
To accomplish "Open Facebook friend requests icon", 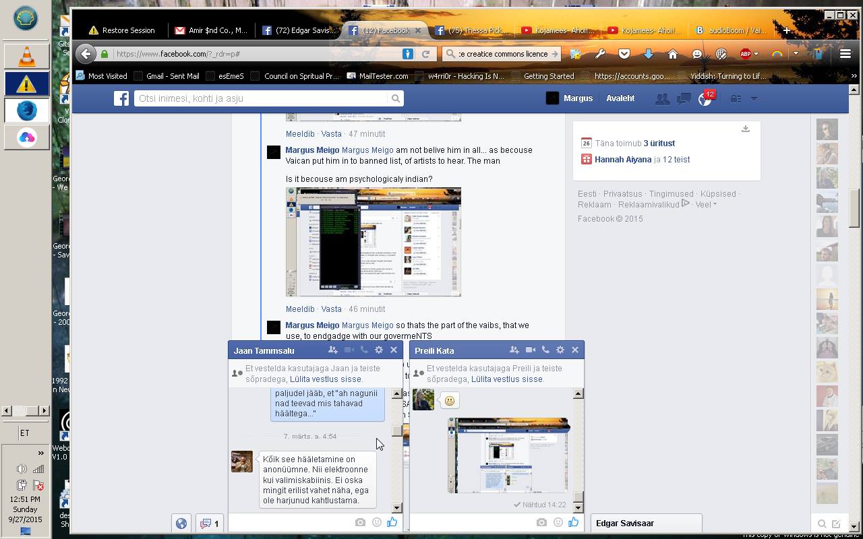I will click(x=662, y=99).
